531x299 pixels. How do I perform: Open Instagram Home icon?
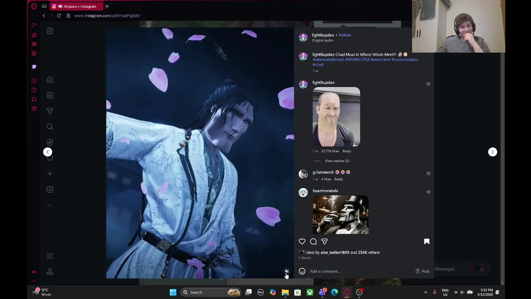tap(50, 80)
